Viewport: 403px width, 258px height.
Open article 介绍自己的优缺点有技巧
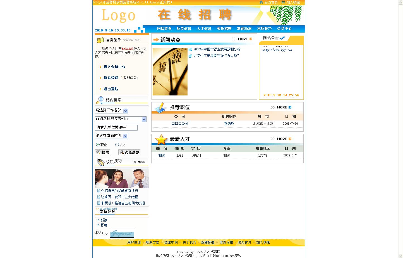click(119, 191)
